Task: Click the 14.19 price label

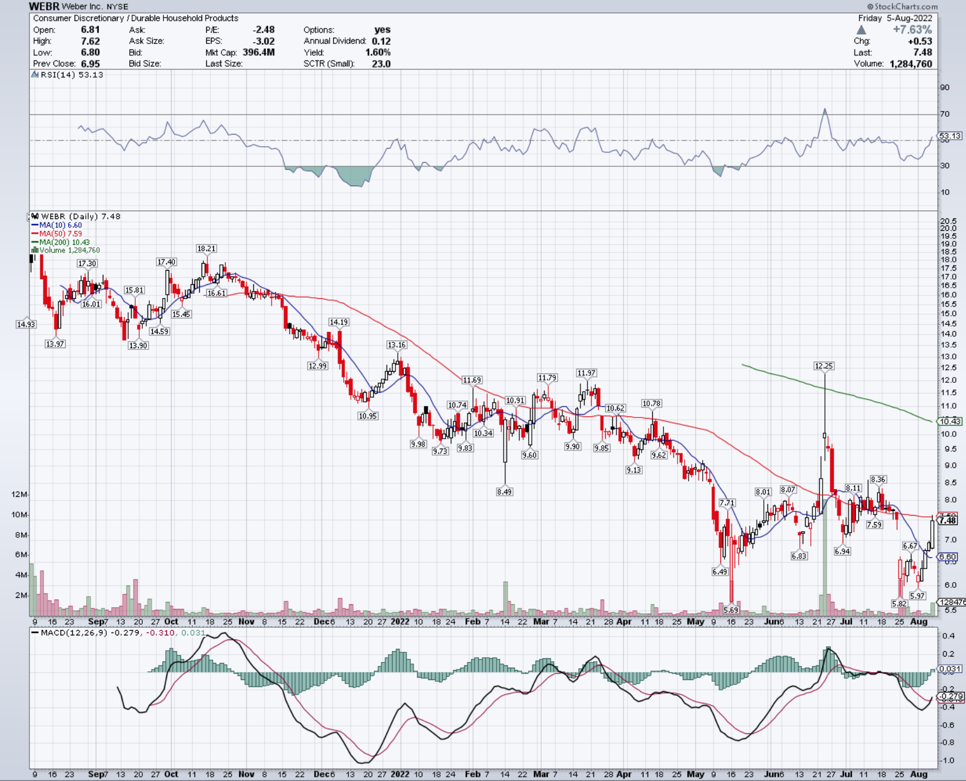Action: click(x=338, y=322)
